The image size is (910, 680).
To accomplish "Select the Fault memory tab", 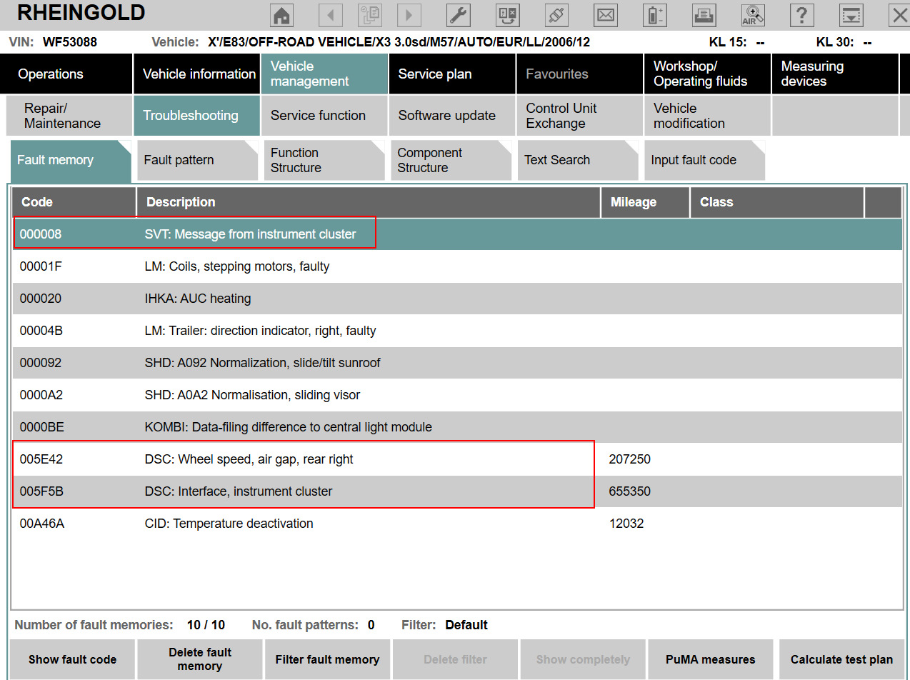I will click(71, 160).
